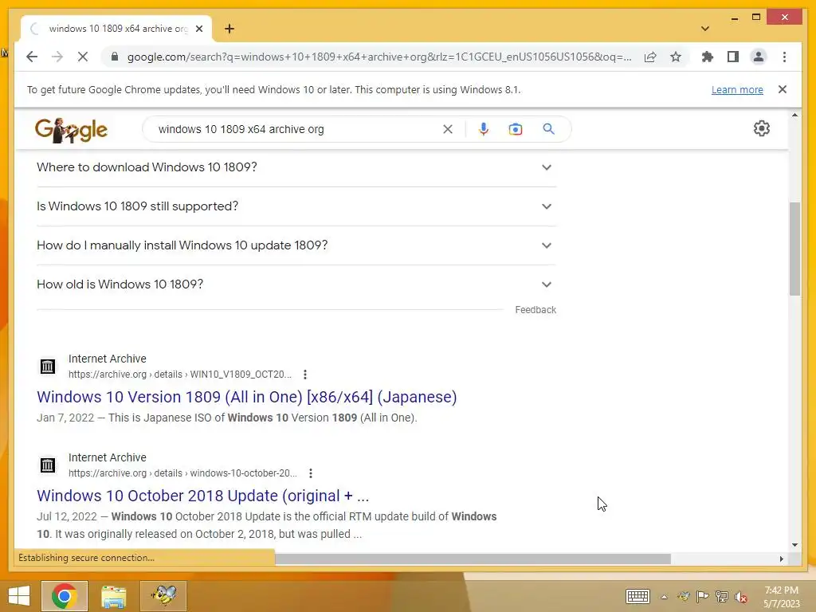The width and height of the screenshot is (816, 612).
Task: Open the Learn more link
Action: (737, 89)
